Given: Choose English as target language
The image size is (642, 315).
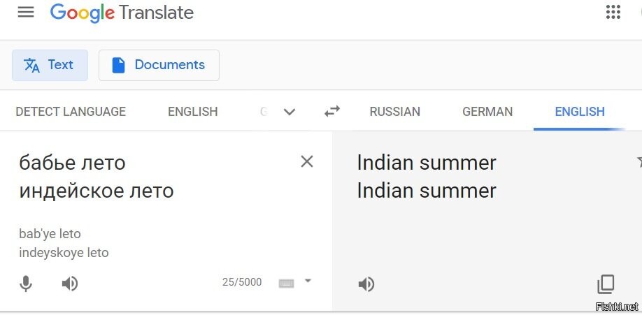Looking at the screenshot, I should [x=579, y=112].
